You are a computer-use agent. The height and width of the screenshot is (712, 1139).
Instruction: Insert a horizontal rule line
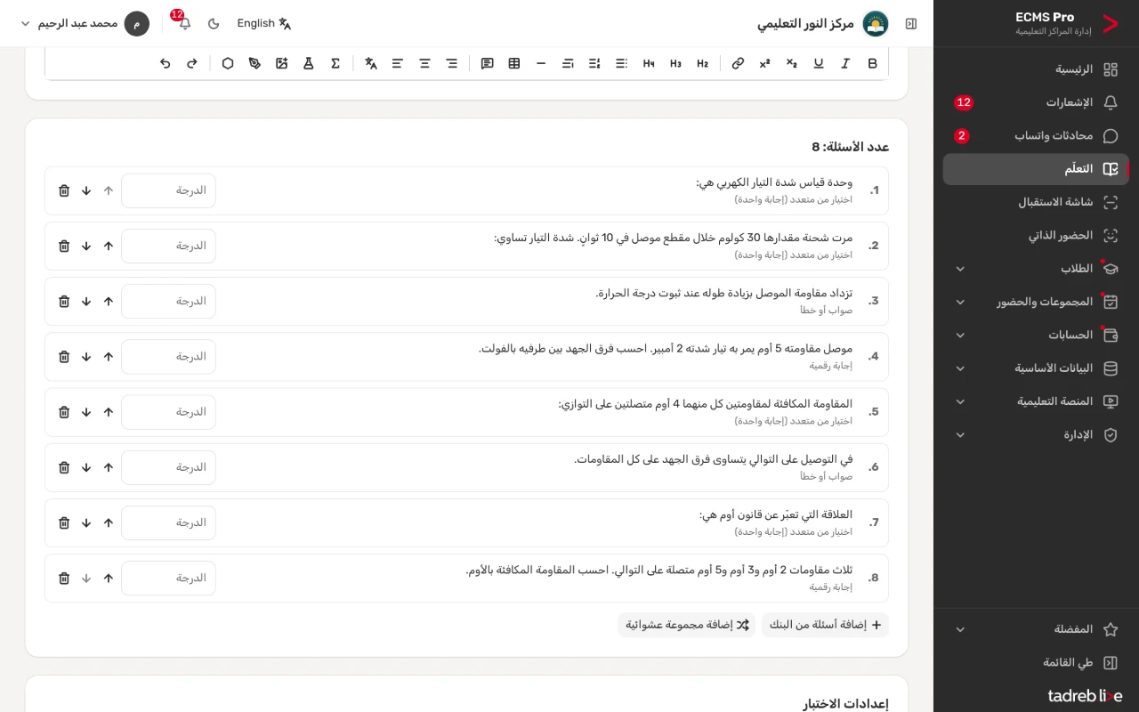[541, 63]
